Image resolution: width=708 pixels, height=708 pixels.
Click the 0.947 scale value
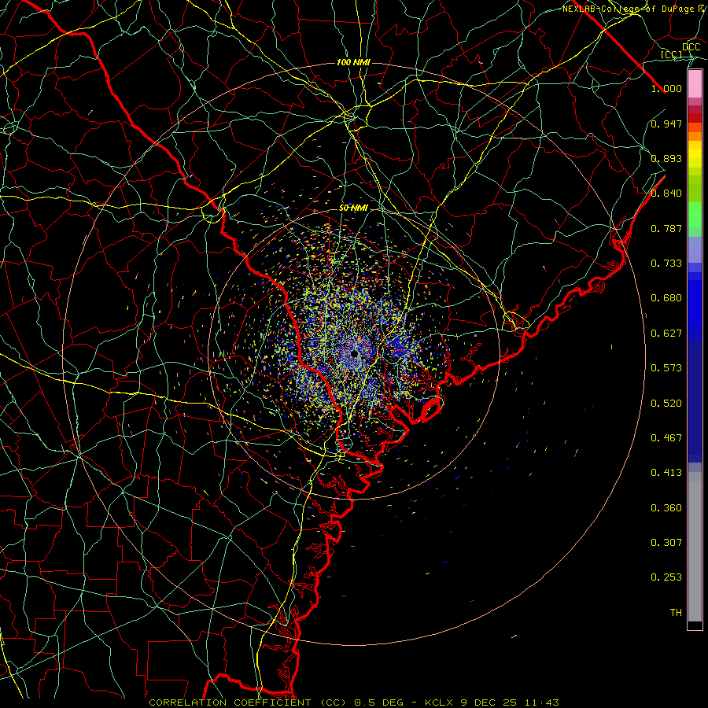pos(666,124)
